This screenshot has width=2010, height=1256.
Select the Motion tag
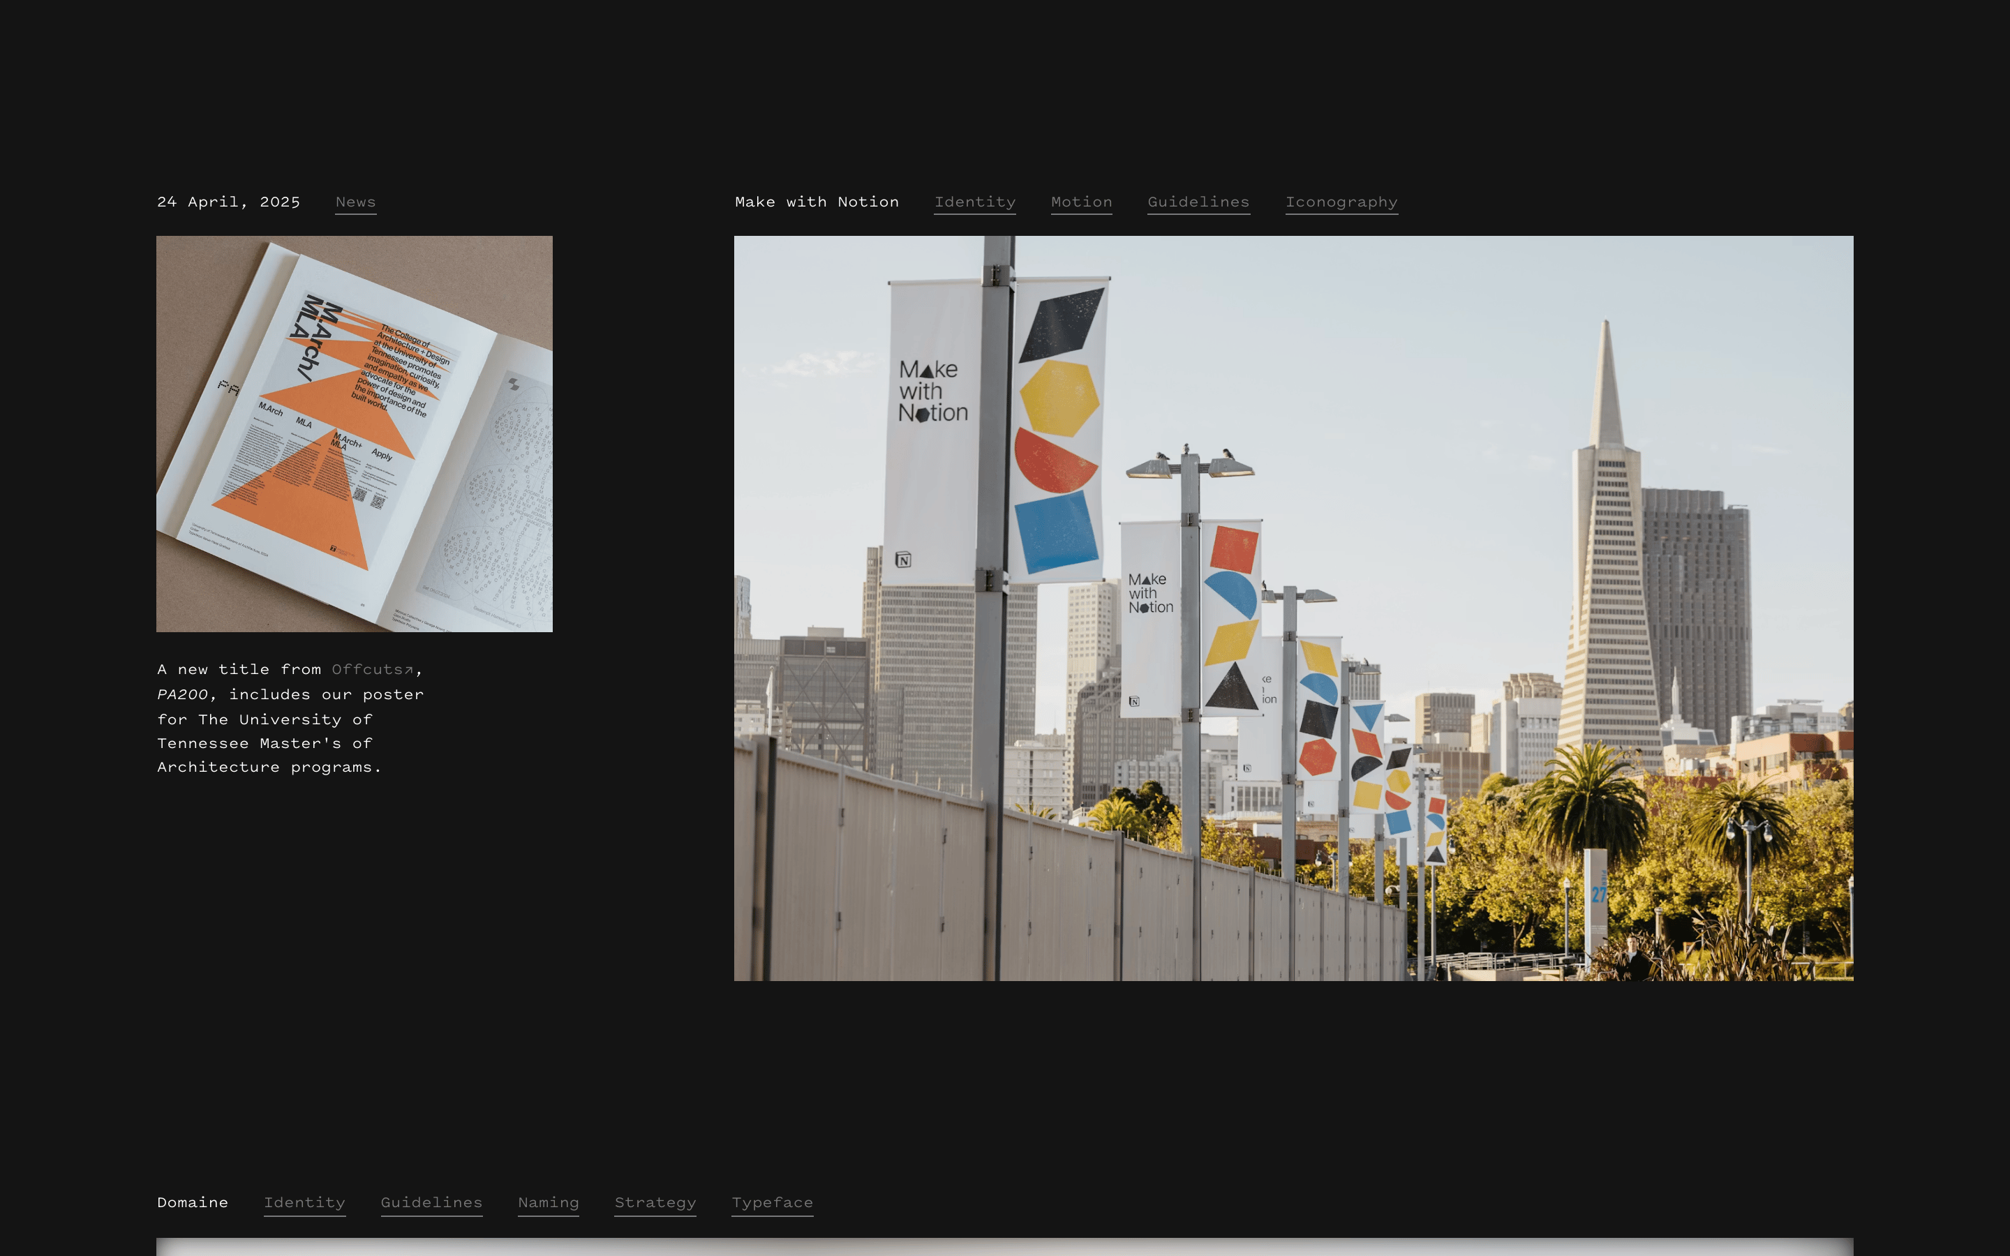click(1081, 202)
